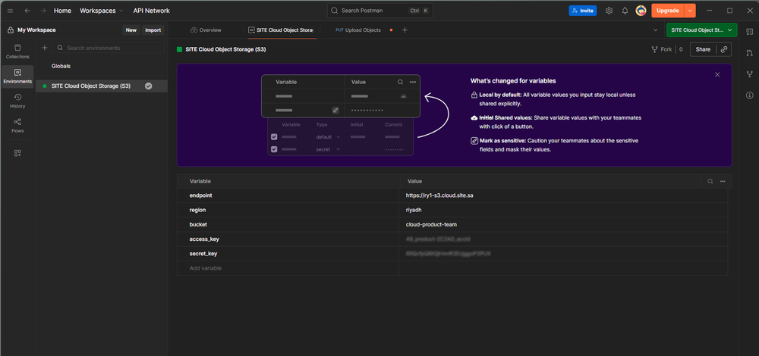The image size is (759, 356).
Task: Click the Fork icon for the environment
Action: point(655,49)
